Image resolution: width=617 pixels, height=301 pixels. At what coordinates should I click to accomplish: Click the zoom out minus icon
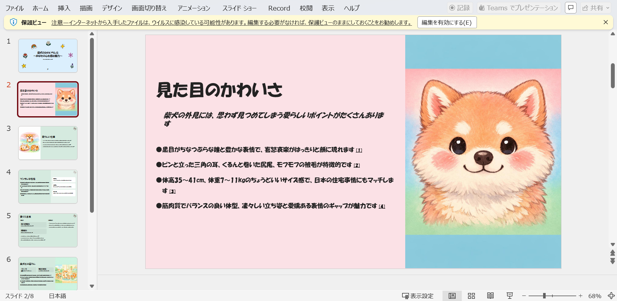[524, 296]
